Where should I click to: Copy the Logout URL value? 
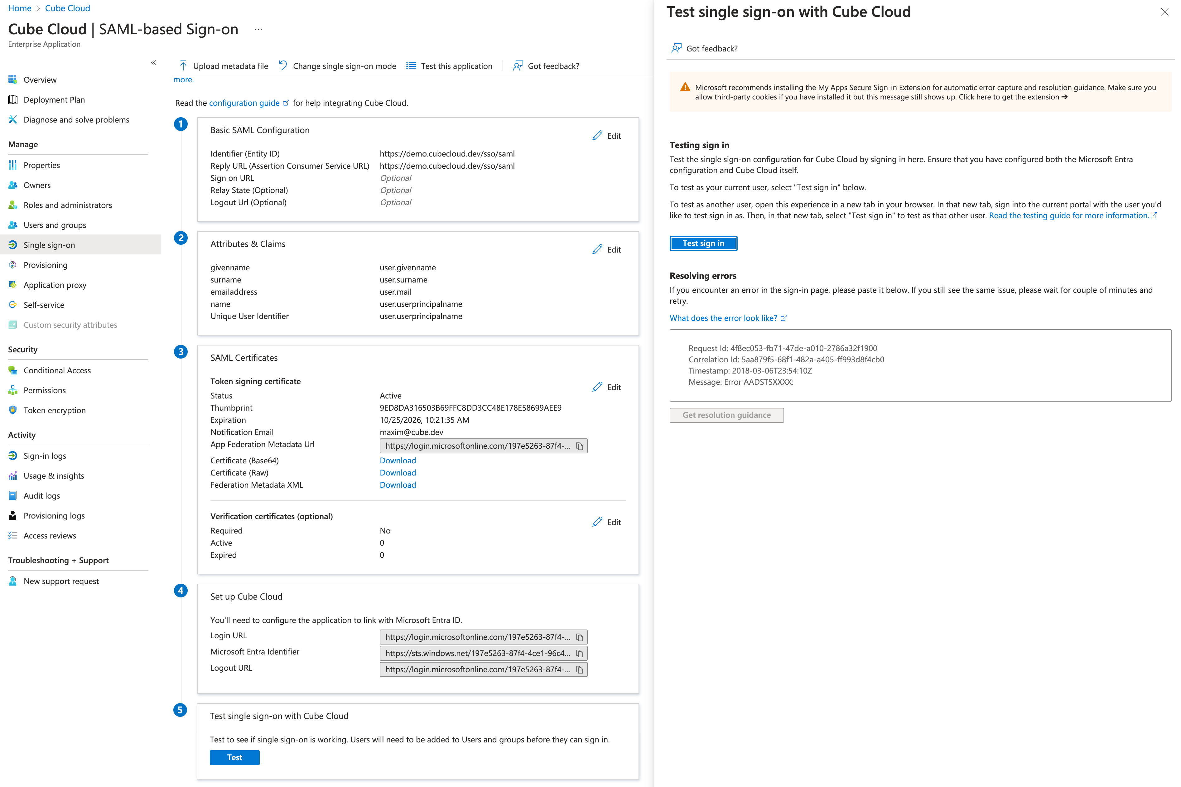coord(579,669)
